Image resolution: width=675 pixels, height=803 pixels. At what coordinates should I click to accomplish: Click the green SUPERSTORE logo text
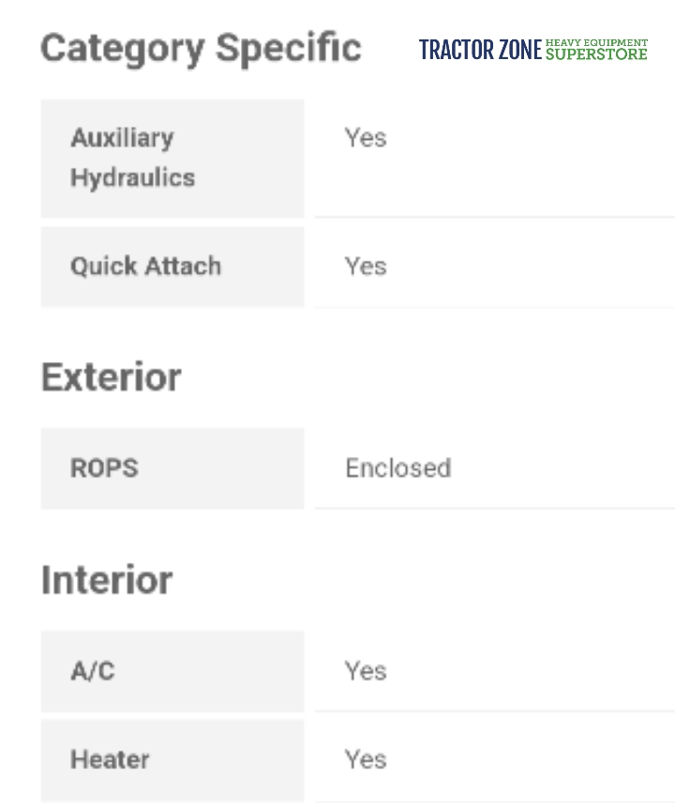click(x=596, y=54)
